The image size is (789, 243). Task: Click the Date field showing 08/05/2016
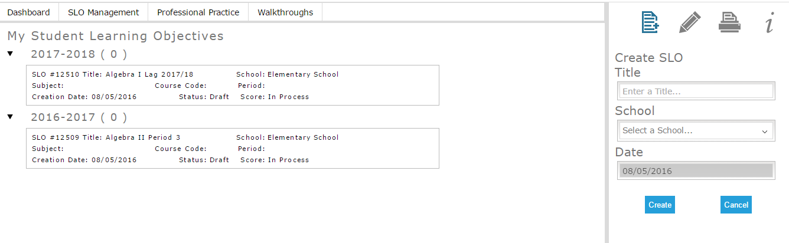click(696, 171)
